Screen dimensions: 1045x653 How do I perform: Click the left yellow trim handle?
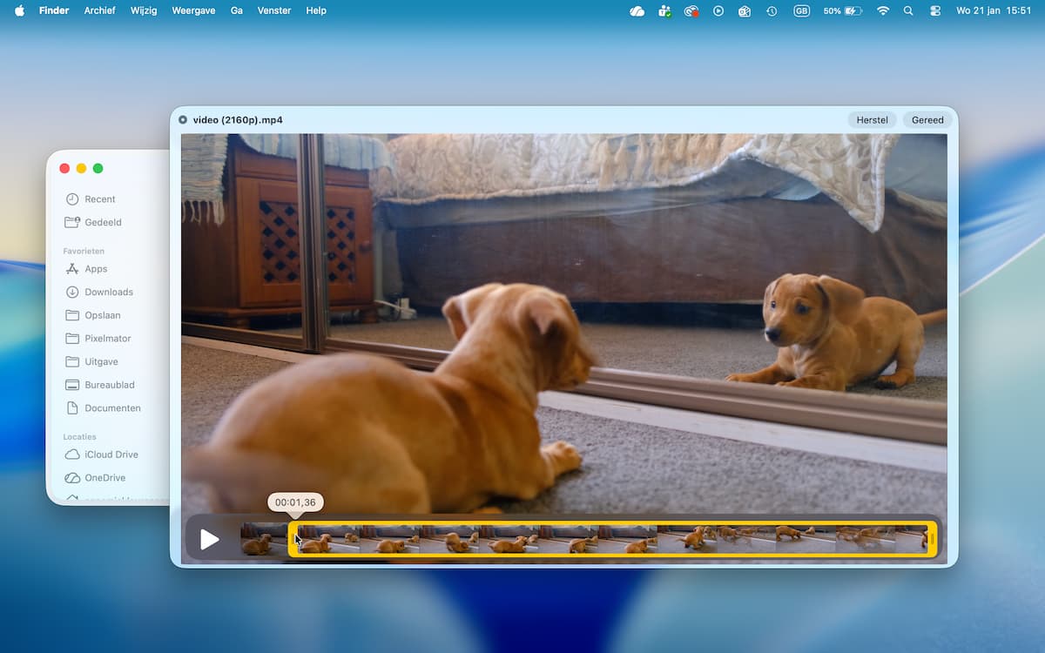point(293,540)
